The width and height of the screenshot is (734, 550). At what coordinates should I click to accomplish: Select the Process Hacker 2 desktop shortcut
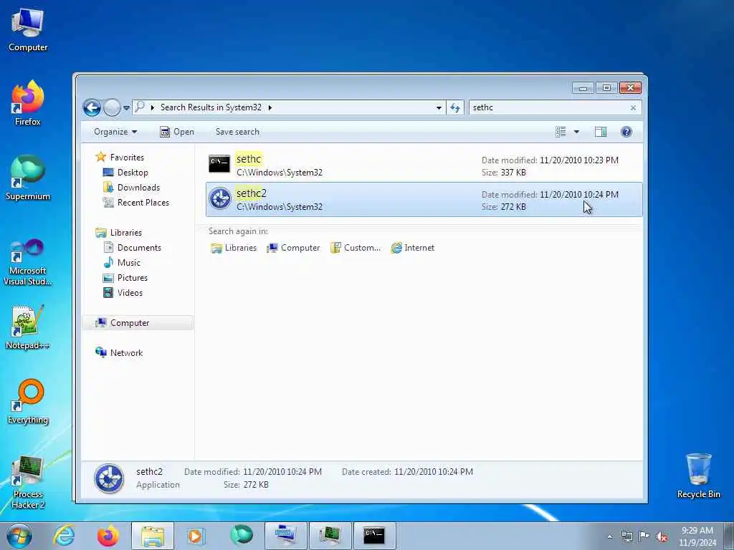[x=28, y=482]
